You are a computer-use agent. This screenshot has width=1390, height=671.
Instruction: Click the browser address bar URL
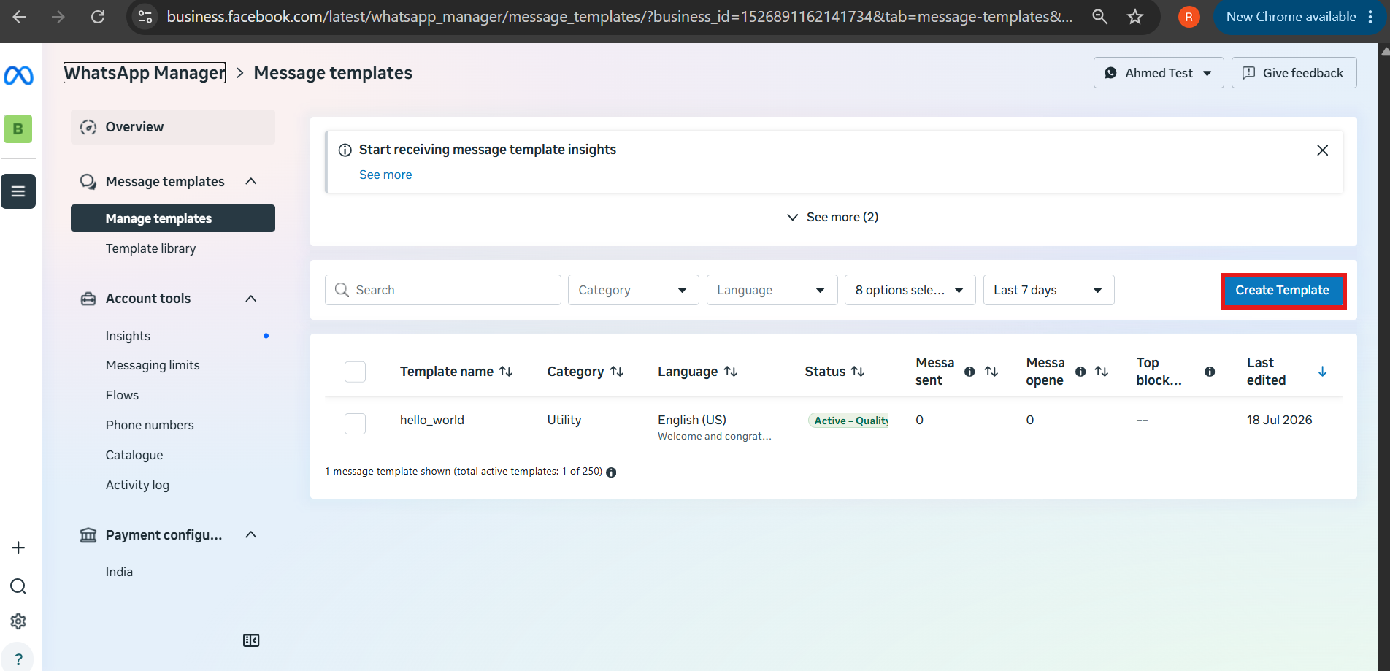pos(619,17)
